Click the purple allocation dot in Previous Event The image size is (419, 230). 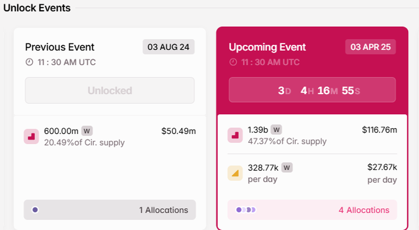click(x=35, y=210)
